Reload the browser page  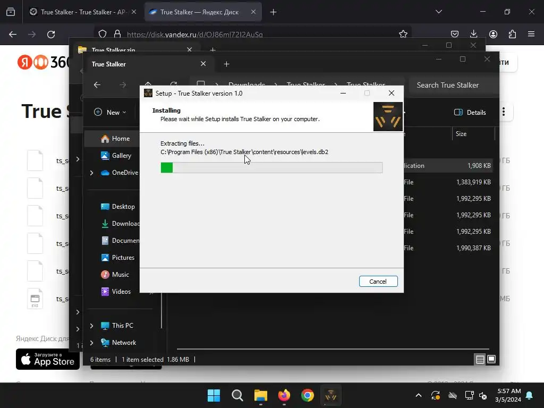(51, 35)
